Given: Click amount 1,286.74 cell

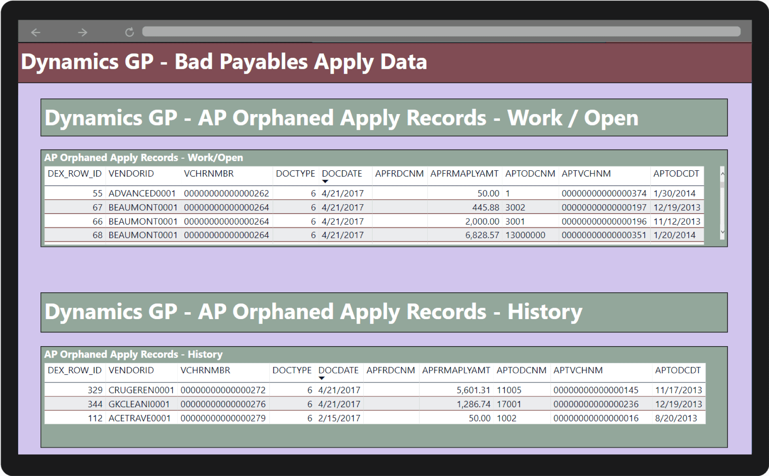Looking at the screenshot, I should click(x=473, y=404).
